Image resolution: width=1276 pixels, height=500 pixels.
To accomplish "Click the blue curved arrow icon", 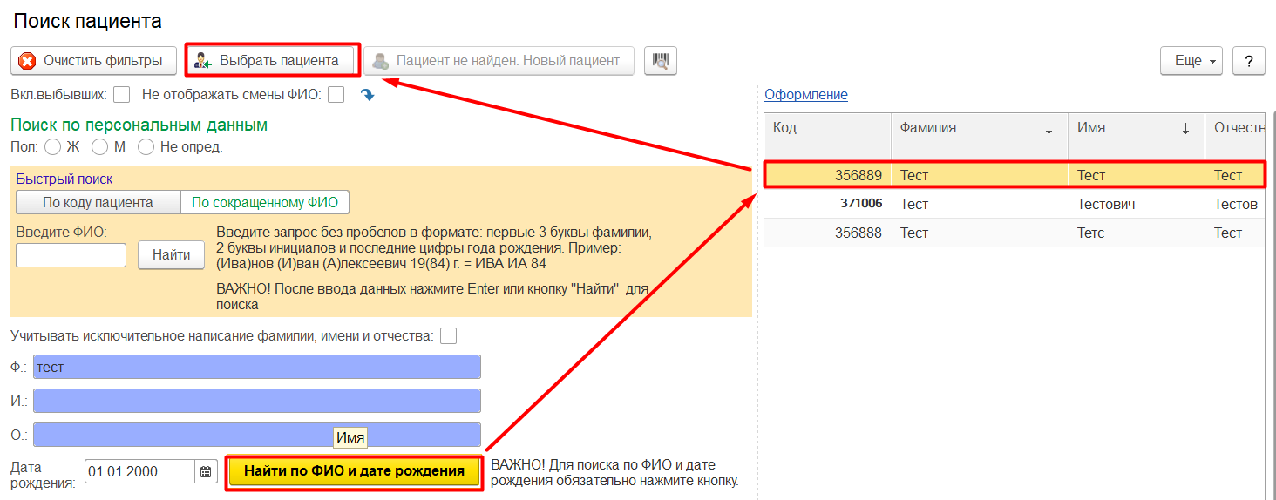I will point(367,94).
